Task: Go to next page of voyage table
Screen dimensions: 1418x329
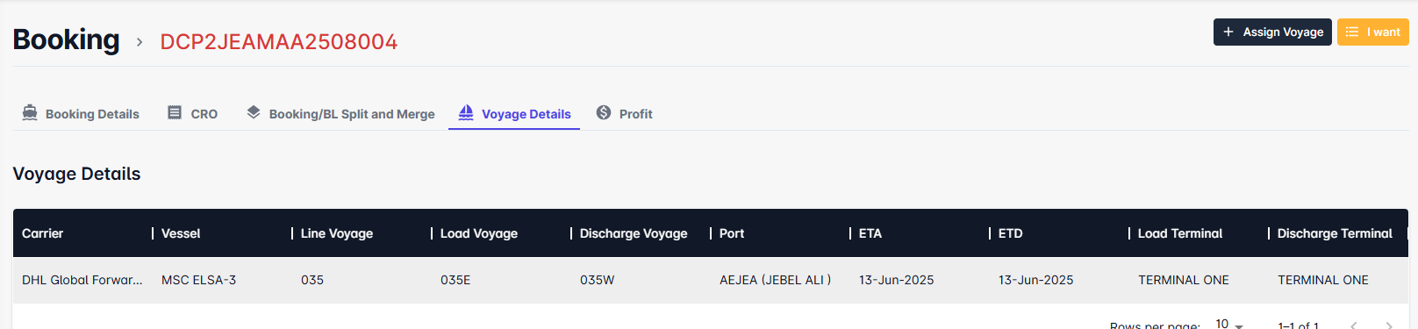Action: (1389, 325)
